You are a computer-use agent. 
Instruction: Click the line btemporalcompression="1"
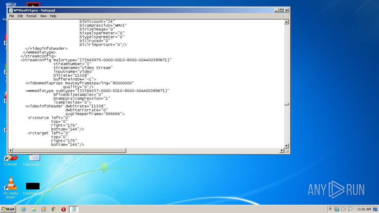(x=82, y=99)
